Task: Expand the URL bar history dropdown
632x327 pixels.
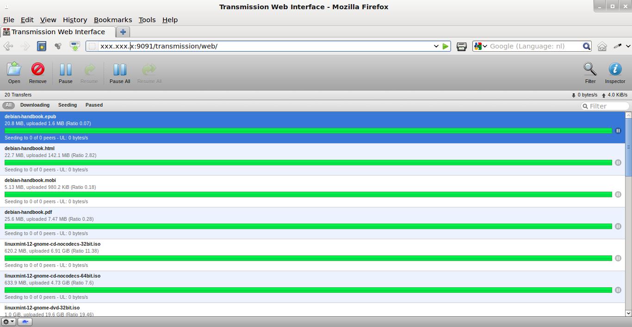Action: point(436,46)
